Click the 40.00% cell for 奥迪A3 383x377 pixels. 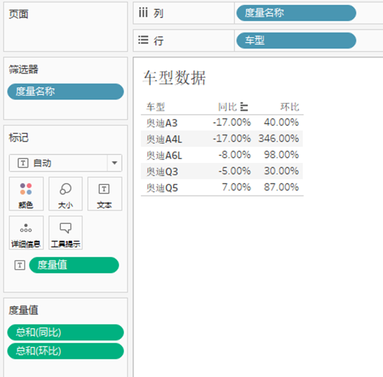click(281, 122)
